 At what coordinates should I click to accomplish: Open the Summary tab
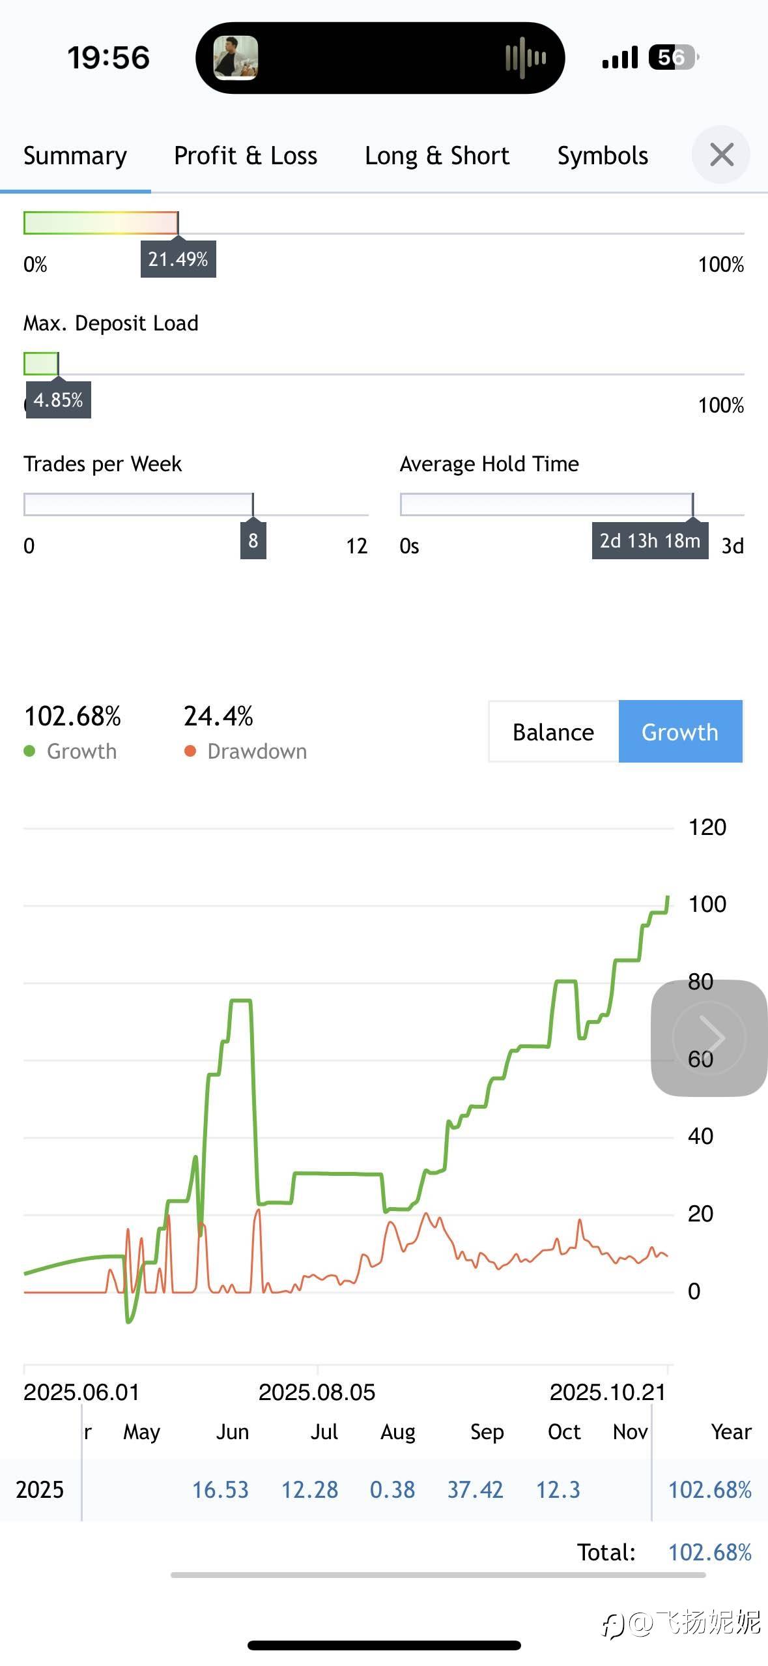75,156
